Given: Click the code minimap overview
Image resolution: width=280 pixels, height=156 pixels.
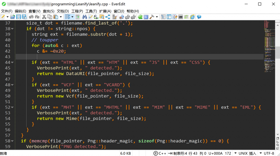Looking at the screenshot, I should click(269, 46).
